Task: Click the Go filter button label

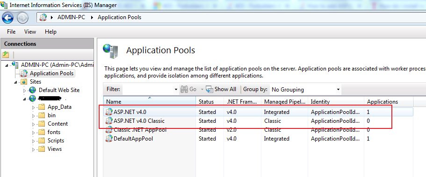Action: (193, 89)
